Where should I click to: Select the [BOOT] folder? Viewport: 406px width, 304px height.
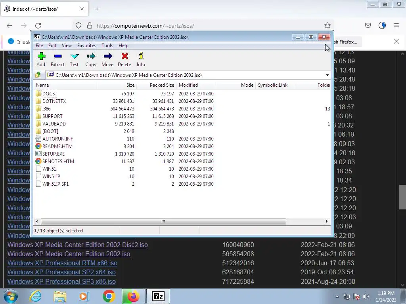click(x=50, y=131)
